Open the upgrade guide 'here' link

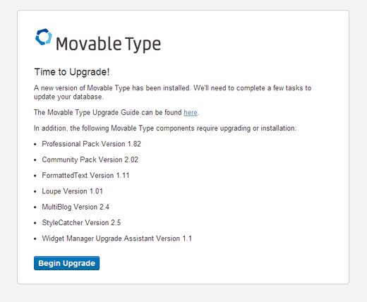tap(191, 113)
